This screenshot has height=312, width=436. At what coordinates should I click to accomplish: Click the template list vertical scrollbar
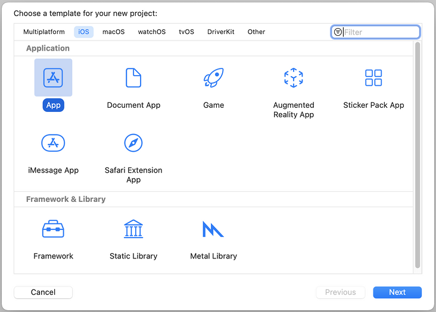(x=418, y=155)
